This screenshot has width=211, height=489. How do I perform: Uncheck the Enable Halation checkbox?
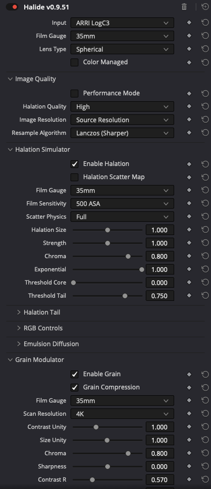point(74,164)
